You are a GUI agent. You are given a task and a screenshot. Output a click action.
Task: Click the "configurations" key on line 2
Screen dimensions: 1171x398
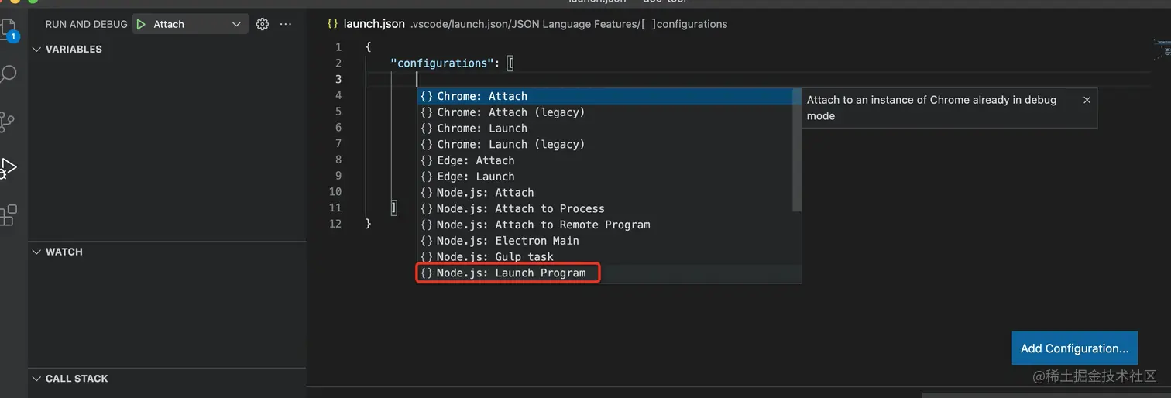(x=442, y=63)
